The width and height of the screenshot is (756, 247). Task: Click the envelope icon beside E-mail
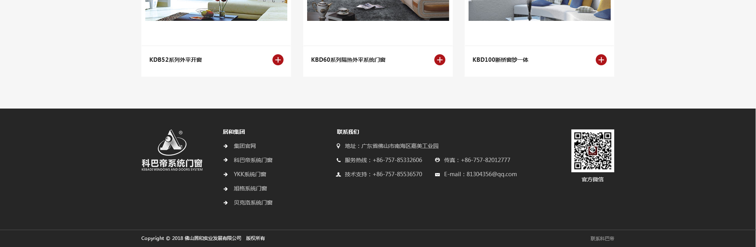click(437, 175)
